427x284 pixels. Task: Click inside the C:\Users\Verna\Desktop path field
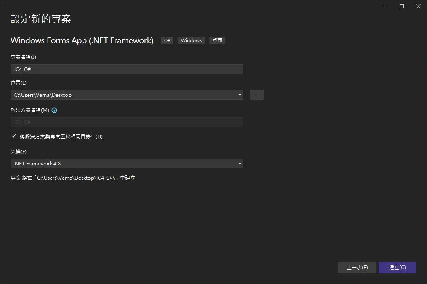pos(122,95)
